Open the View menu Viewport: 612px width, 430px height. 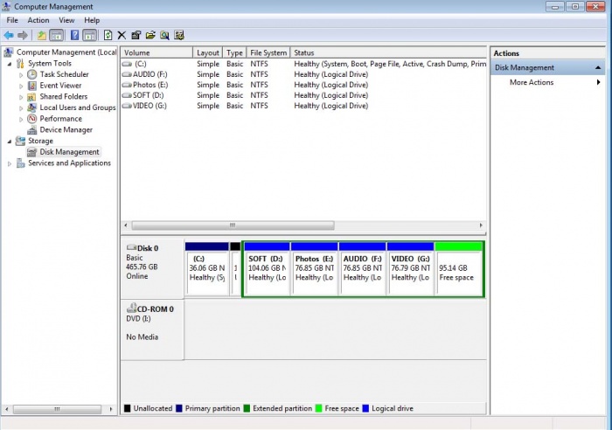coord(66,20)
